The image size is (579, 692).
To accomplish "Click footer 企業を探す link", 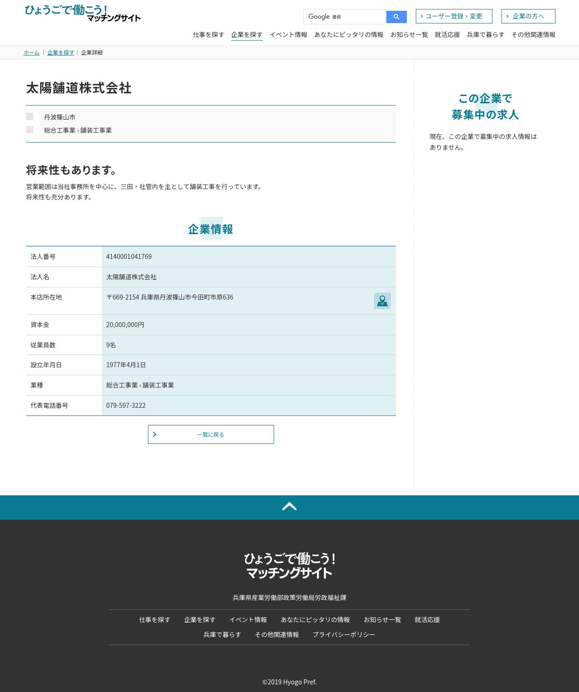I will coord(200,620).
